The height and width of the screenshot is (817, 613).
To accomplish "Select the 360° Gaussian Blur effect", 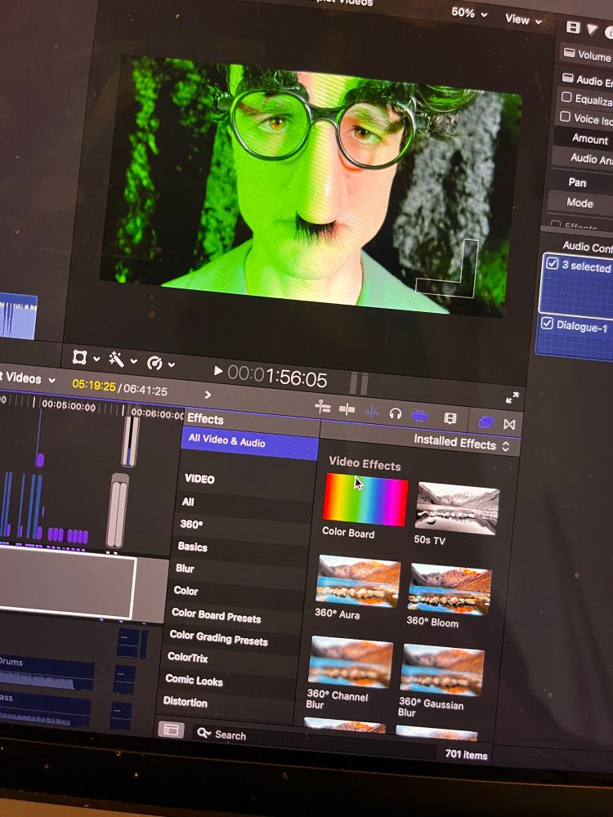I will point(442,670).
